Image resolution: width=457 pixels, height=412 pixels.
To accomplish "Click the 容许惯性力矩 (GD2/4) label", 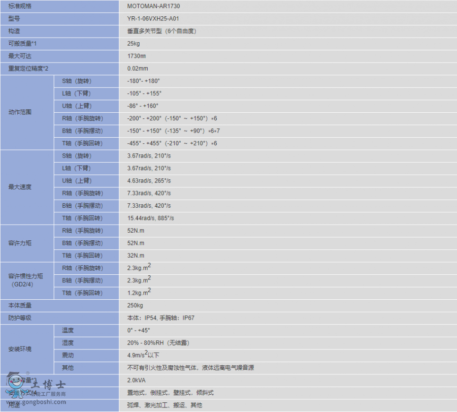I will (x=26, y=280).
